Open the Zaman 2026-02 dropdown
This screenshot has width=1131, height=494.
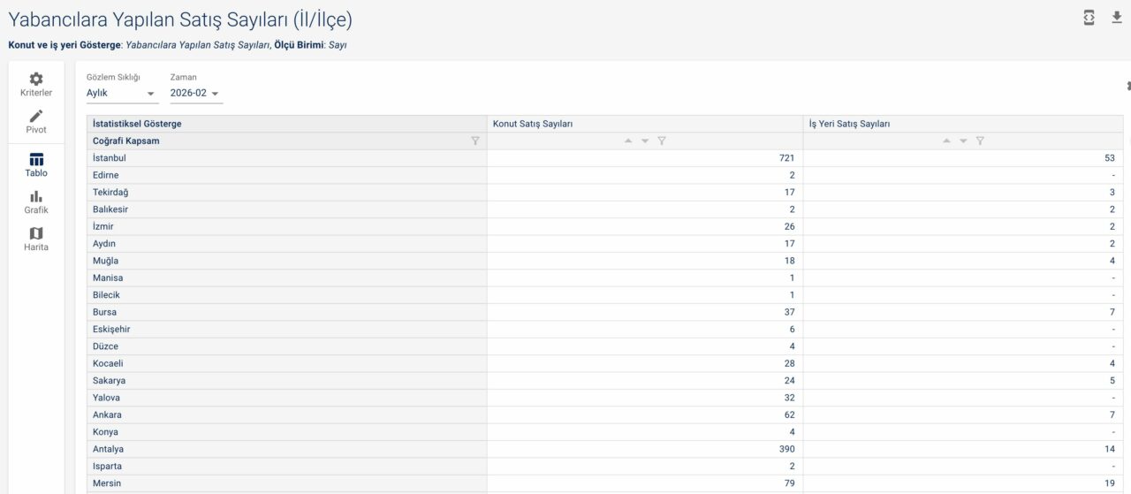click(x=195, y=93)
